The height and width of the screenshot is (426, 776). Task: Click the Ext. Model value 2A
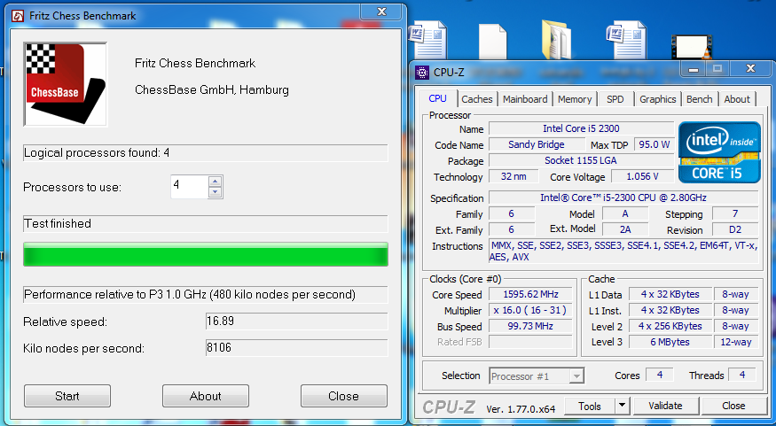pyautogui.click(x=625, y=229)
